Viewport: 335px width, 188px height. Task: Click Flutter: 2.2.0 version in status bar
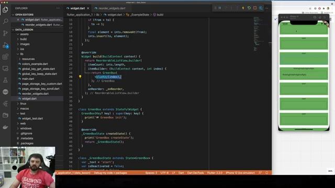[x=215, y=173]
